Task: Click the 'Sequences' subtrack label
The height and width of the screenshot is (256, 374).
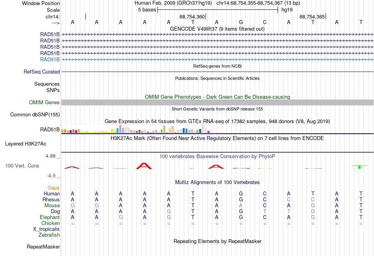Action: [47, 84]
